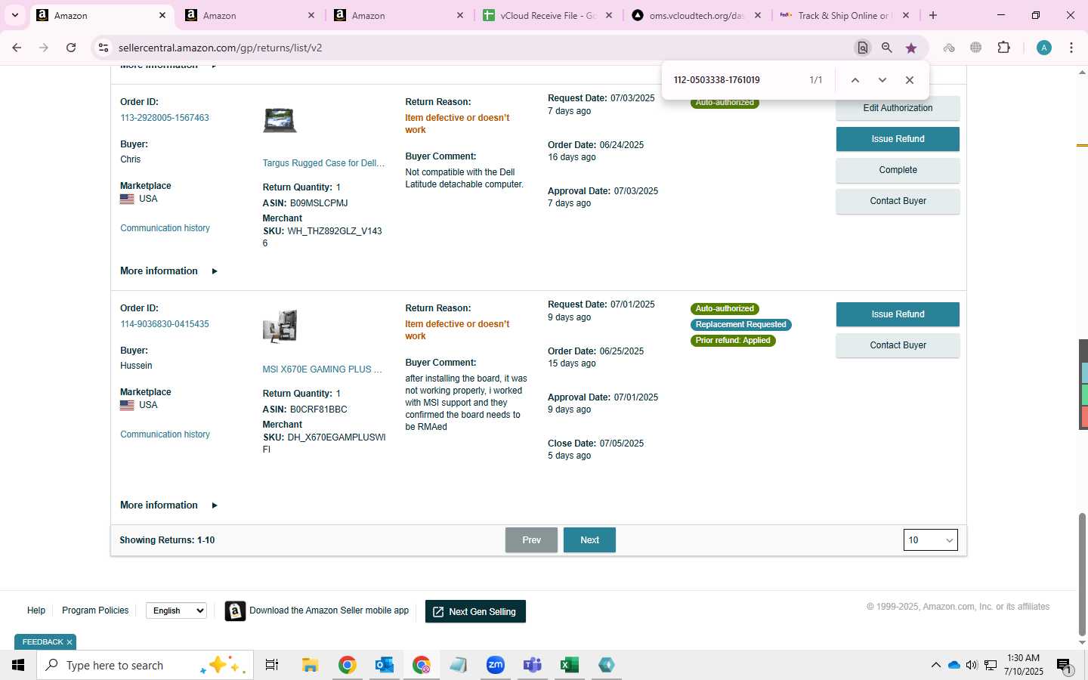Click the page vertical scrollbar
The height and width of the screenshot is (680, 1088).
(x=1082, y=574)
